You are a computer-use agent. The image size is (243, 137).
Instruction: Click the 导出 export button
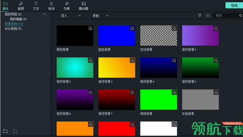coord(234,5)
